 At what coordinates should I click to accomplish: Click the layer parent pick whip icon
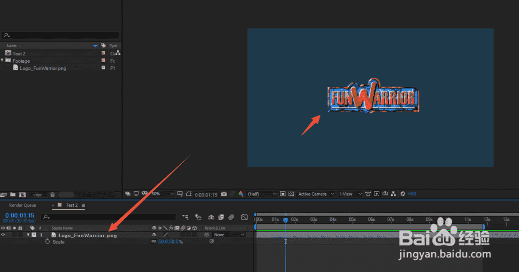tap(207, 235)
